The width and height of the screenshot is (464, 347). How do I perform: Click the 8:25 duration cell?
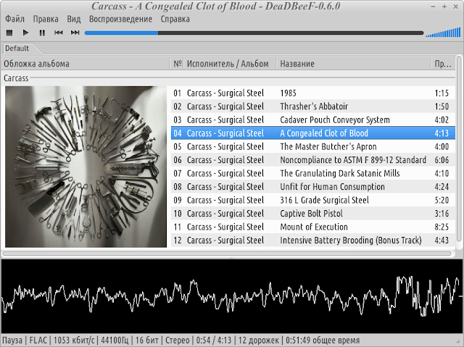click(442, 227)
